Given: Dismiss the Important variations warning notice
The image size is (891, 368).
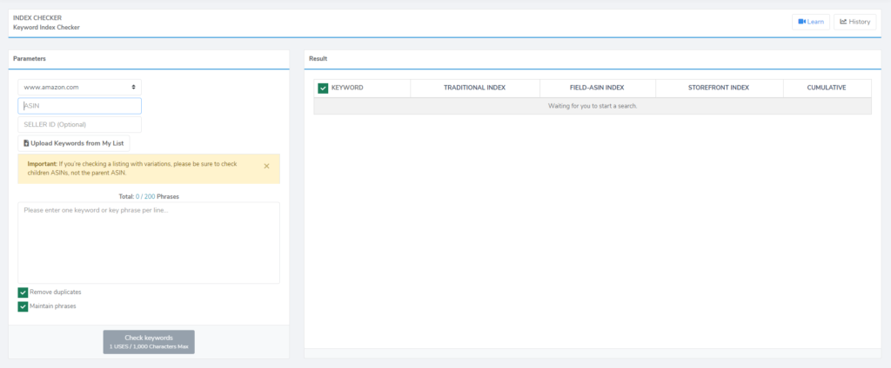Looking at the screenshot, I should [266, 166].
